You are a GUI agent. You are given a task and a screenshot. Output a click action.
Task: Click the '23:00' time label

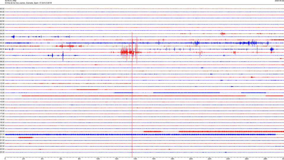pos(2,149)
